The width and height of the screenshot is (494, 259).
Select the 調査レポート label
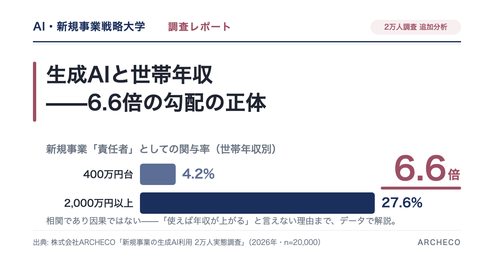click(x=199, y=27)
